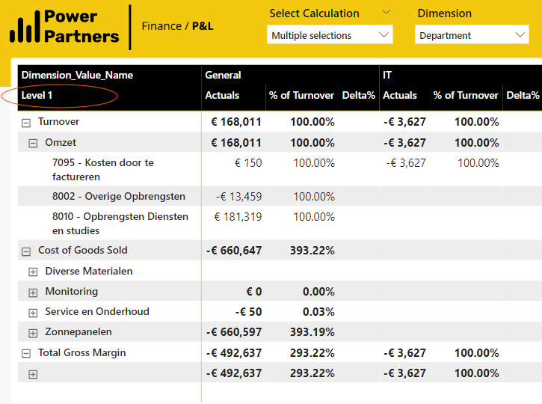Click the chevron beside Select Calculation title
This screenshot has width=542, height=404.
click(386, 13)
